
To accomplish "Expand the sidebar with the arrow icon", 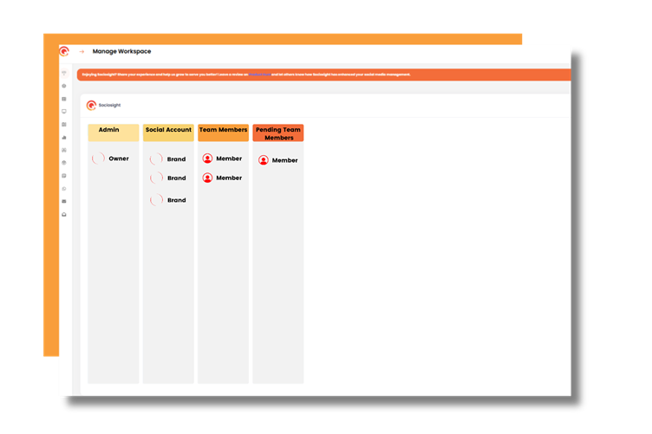I will (x=81, y=52).
